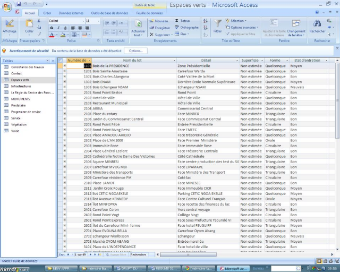340x272 pixels.
Task: Open the MONUMENTS table in navigation pane
Action: pos(21,99)
